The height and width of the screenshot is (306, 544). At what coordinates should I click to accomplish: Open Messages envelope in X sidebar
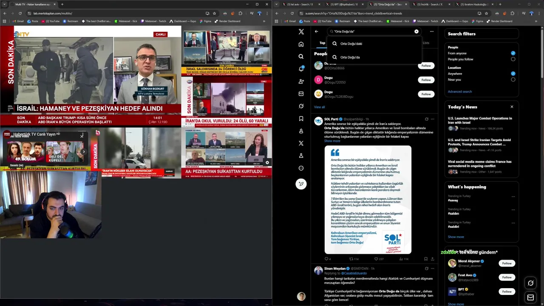[x=301, y=93]
